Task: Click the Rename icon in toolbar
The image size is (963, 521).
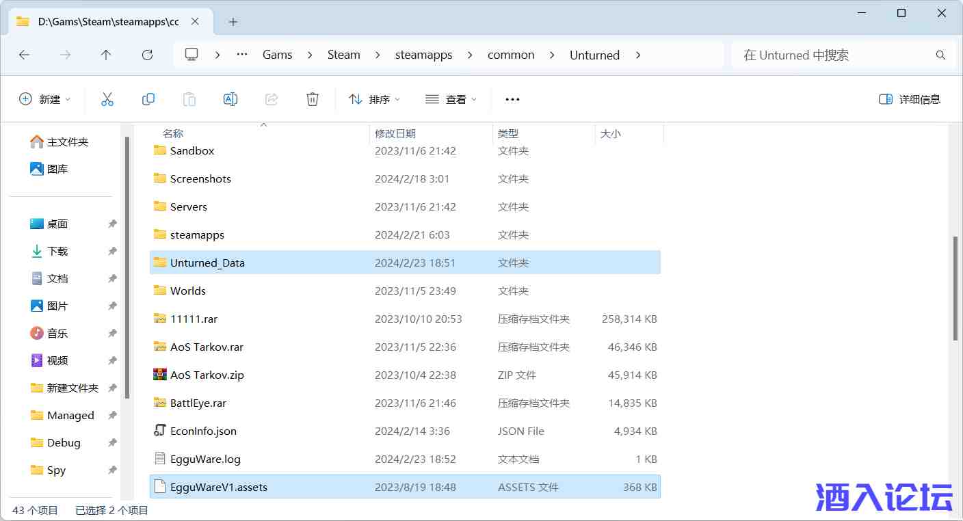Action: click(x=230, y=99)
